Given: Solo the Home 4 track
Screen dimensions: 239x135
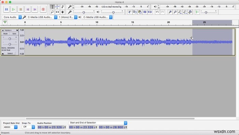Looking at the screenshot, I should [x=14, y=34].
